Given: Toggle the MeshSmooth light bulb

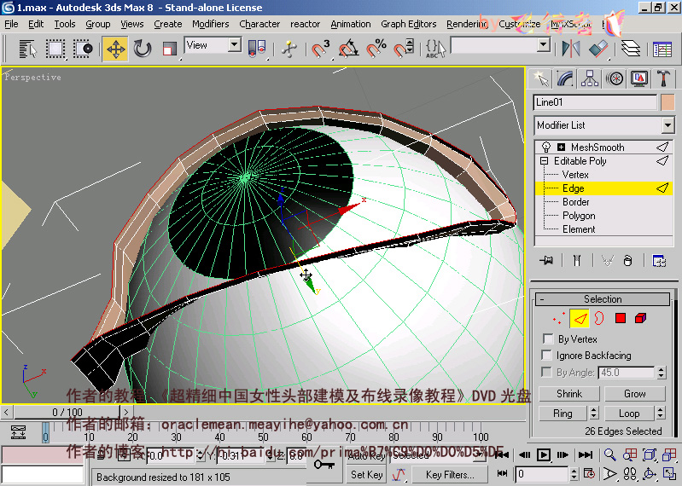Looking at the screenshot, I should coord(546,147).
